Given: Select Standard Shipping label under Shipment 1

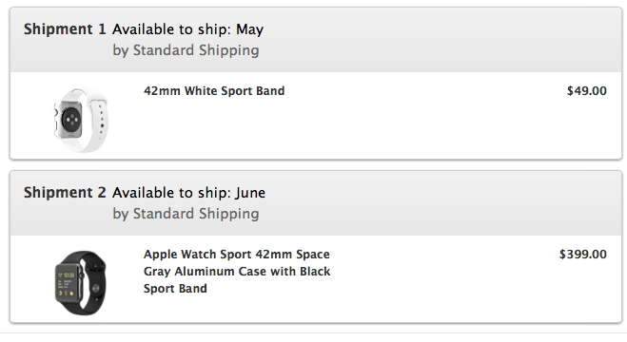Looking at the screenshot, I should 196,50.
